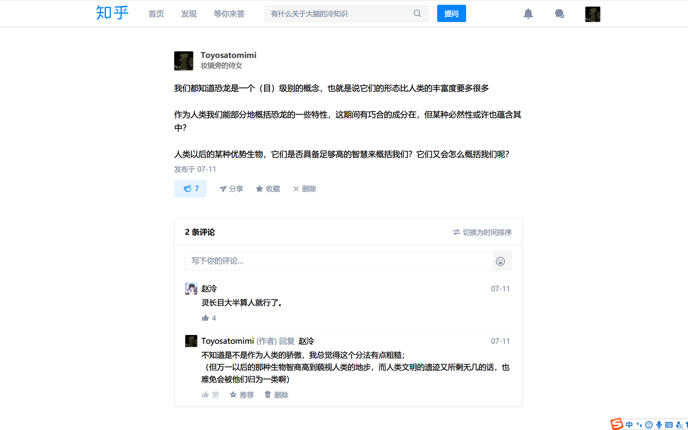The image size is (688, 430).
Task: Open the 等你来答 tab
Action: [x=229, y=14]
